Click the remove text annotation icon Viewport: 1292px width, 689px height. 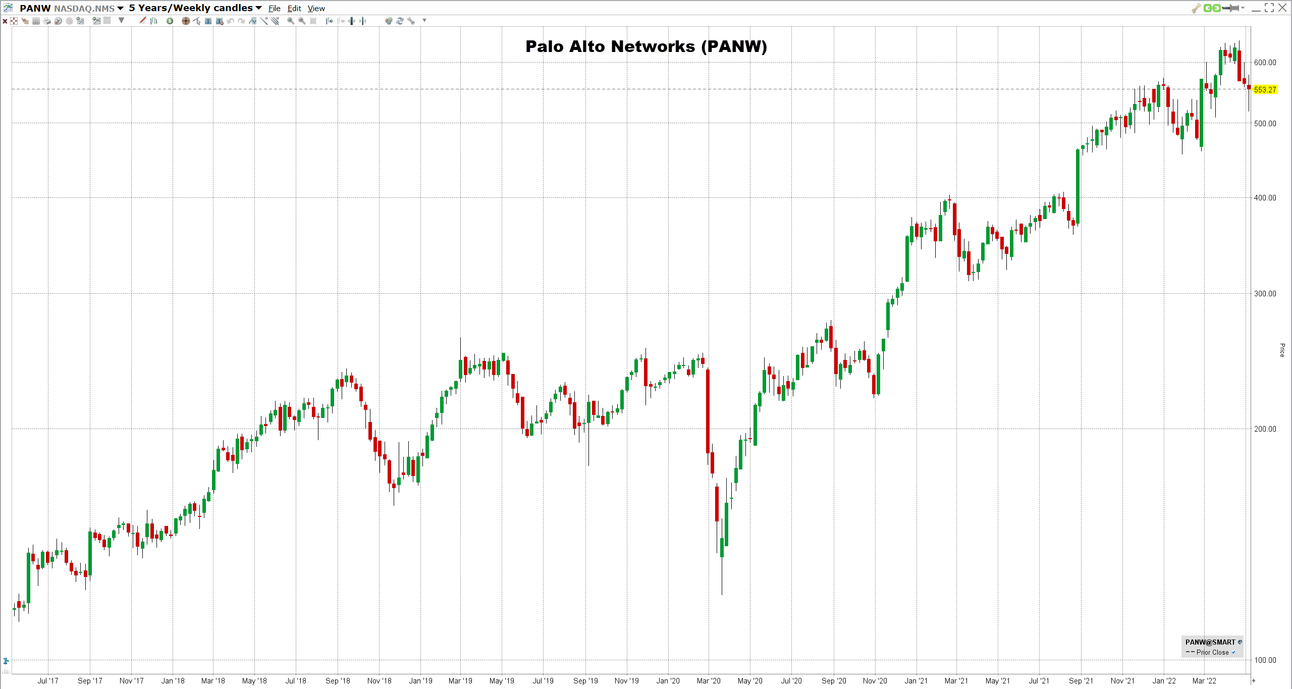[220, 21]
